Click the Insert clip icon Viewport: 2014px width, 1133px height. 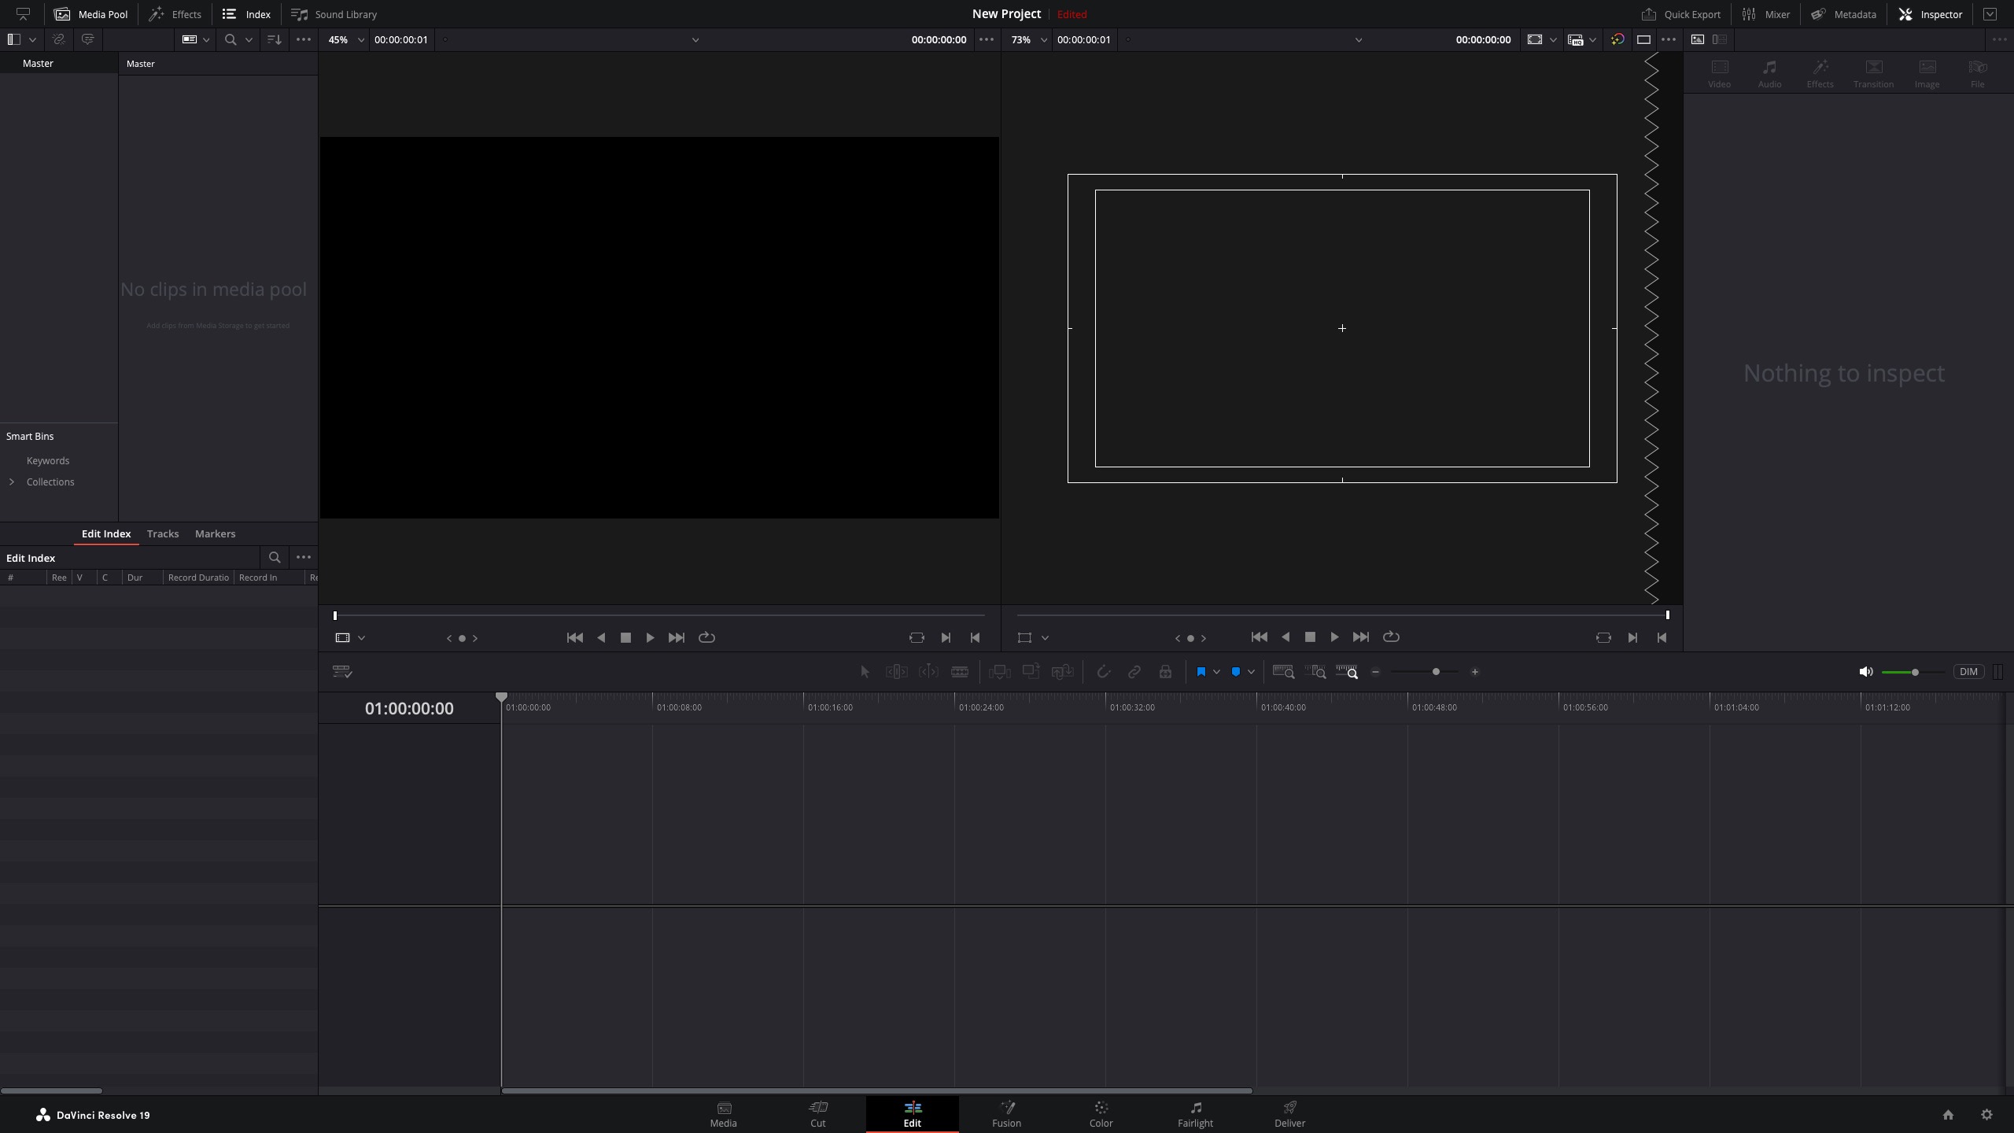999,672
